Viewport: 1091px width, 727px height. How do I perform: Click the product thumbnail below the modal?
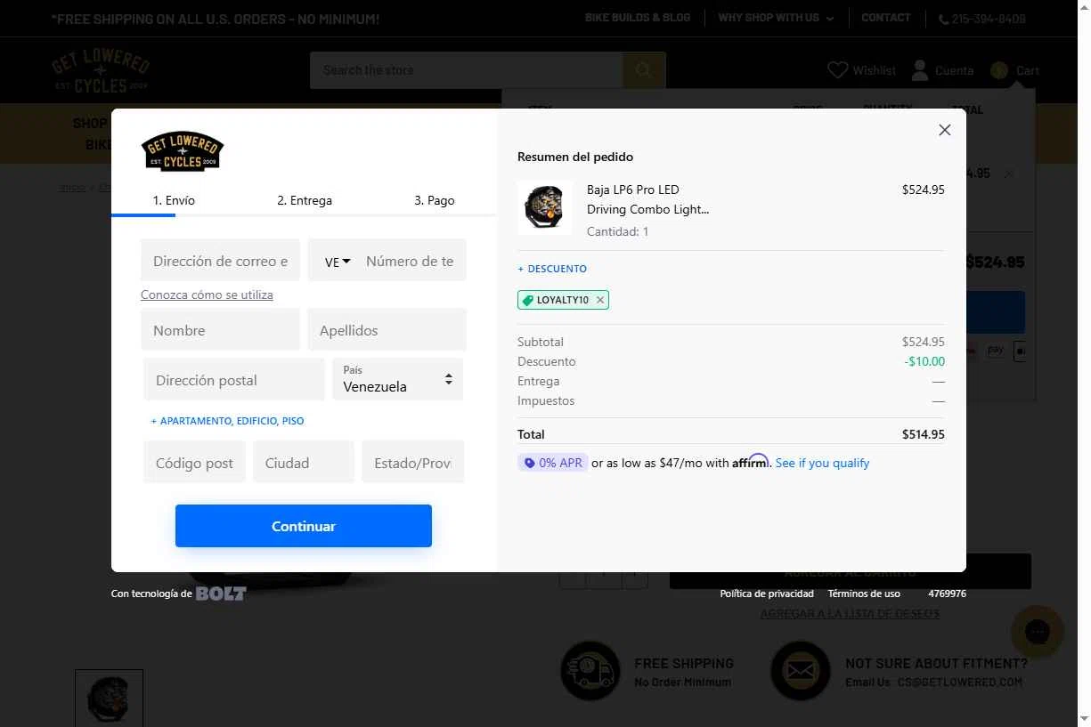click(x=109, y=699)
